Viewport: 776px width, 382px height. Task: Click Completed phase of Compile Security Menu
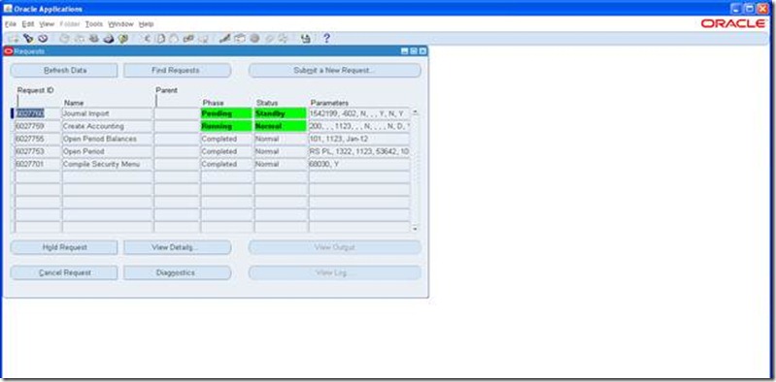tap(226, 164)
